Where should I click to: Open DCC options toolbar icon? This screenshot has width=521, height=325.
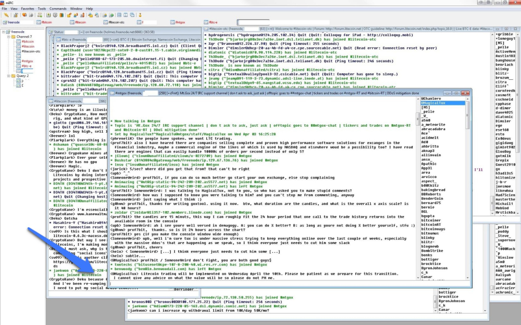(83, 15)
